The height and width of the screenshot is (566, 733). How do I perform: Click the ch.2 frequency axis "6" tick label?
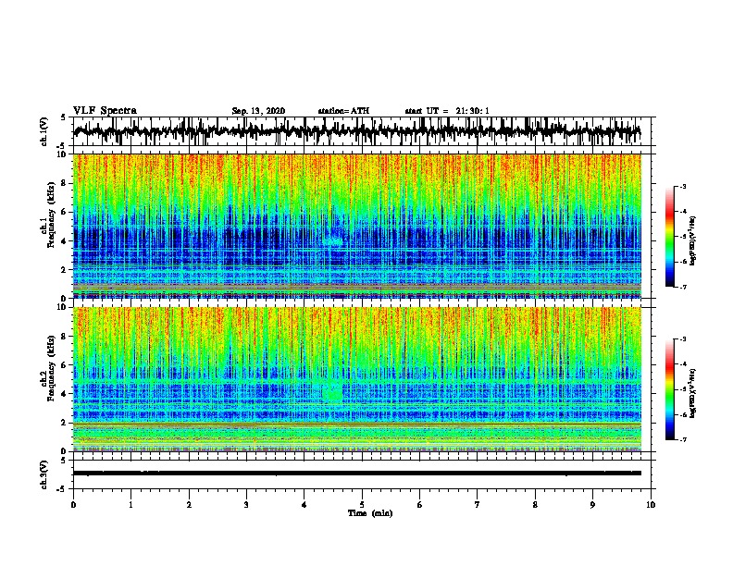64,364
